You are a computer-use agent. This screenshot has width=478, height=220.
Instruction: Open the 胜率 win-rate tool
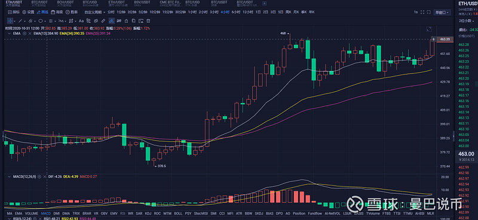pos(71,12)
